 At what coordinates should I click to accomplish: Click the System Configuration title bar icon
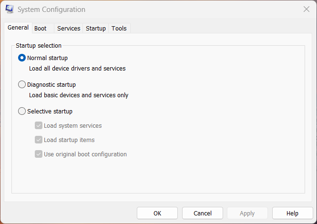pyautogui.click(x=10, y=10)
